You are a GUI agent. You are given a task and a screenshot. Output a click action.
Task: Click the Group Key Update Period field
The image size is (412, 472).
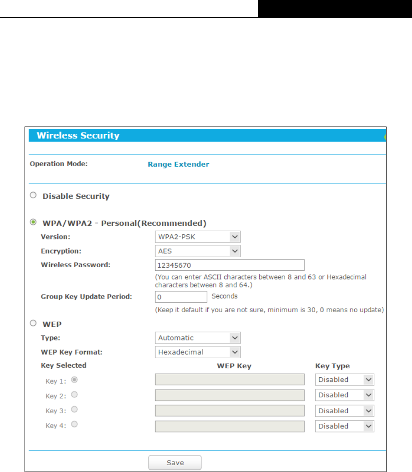click(181, 297)
